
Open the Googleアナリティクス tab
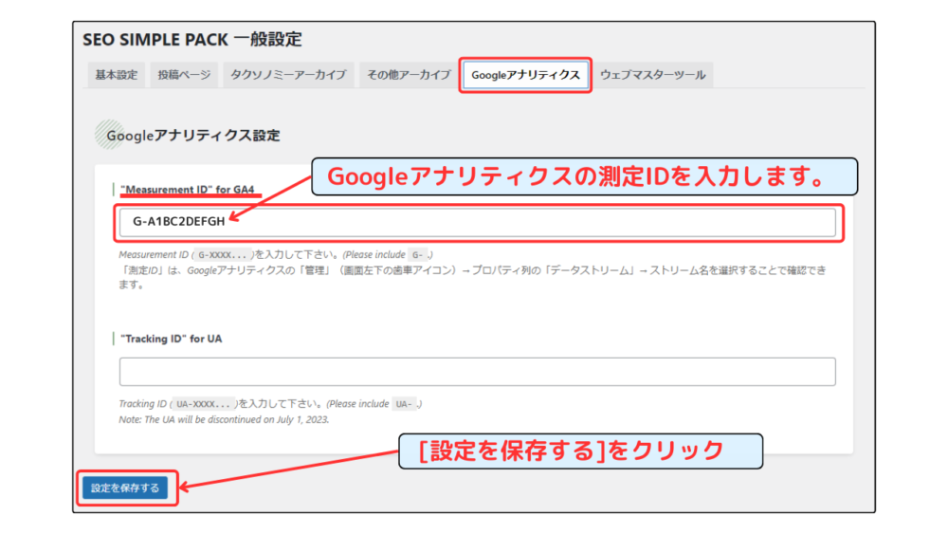click(x=525, y=75)
